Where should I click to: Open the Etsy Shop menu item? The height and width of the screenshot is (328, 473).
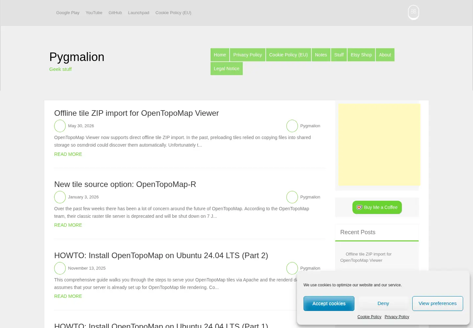361,55
